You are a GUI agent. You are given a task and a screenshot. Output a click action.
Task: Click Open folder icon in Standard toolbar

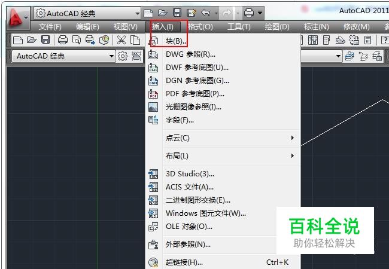pyautogui.click(x=32, y=40)
